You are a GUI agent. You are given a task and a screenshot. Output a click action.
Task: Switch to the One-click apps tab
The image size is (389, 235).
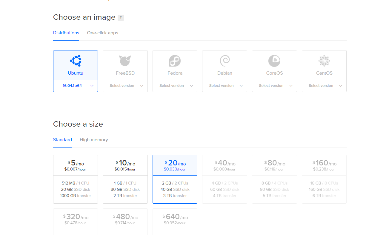102,33
